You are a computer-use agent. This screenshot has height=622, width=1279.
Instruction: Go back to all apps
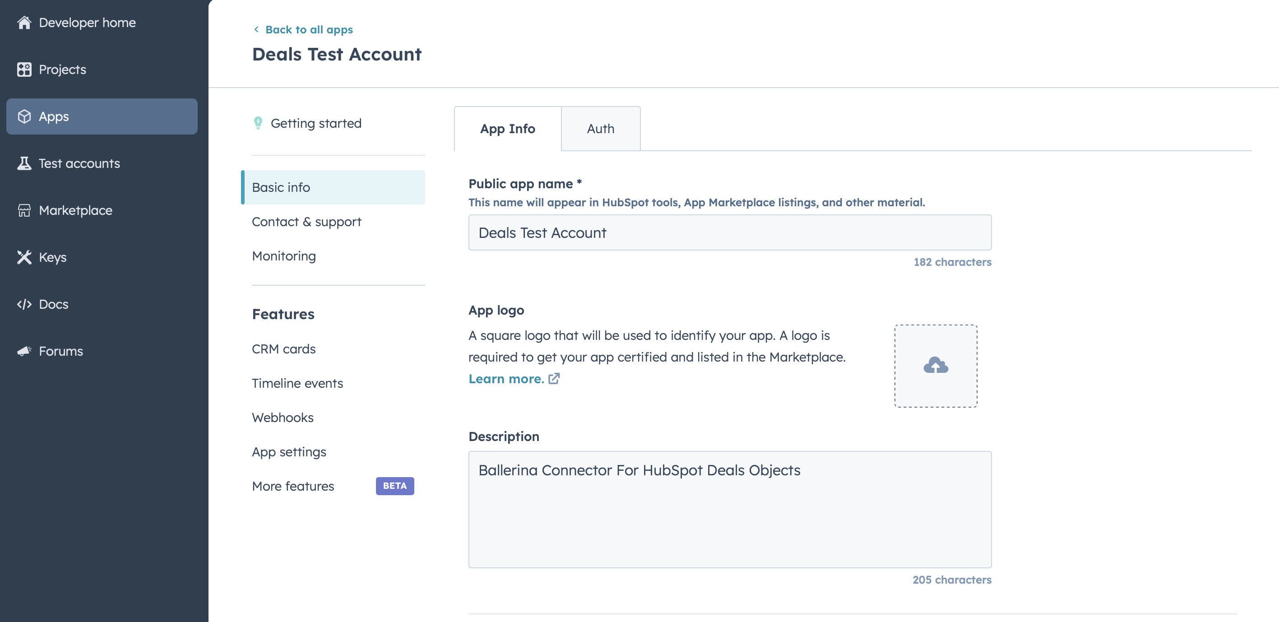(308, 30)
